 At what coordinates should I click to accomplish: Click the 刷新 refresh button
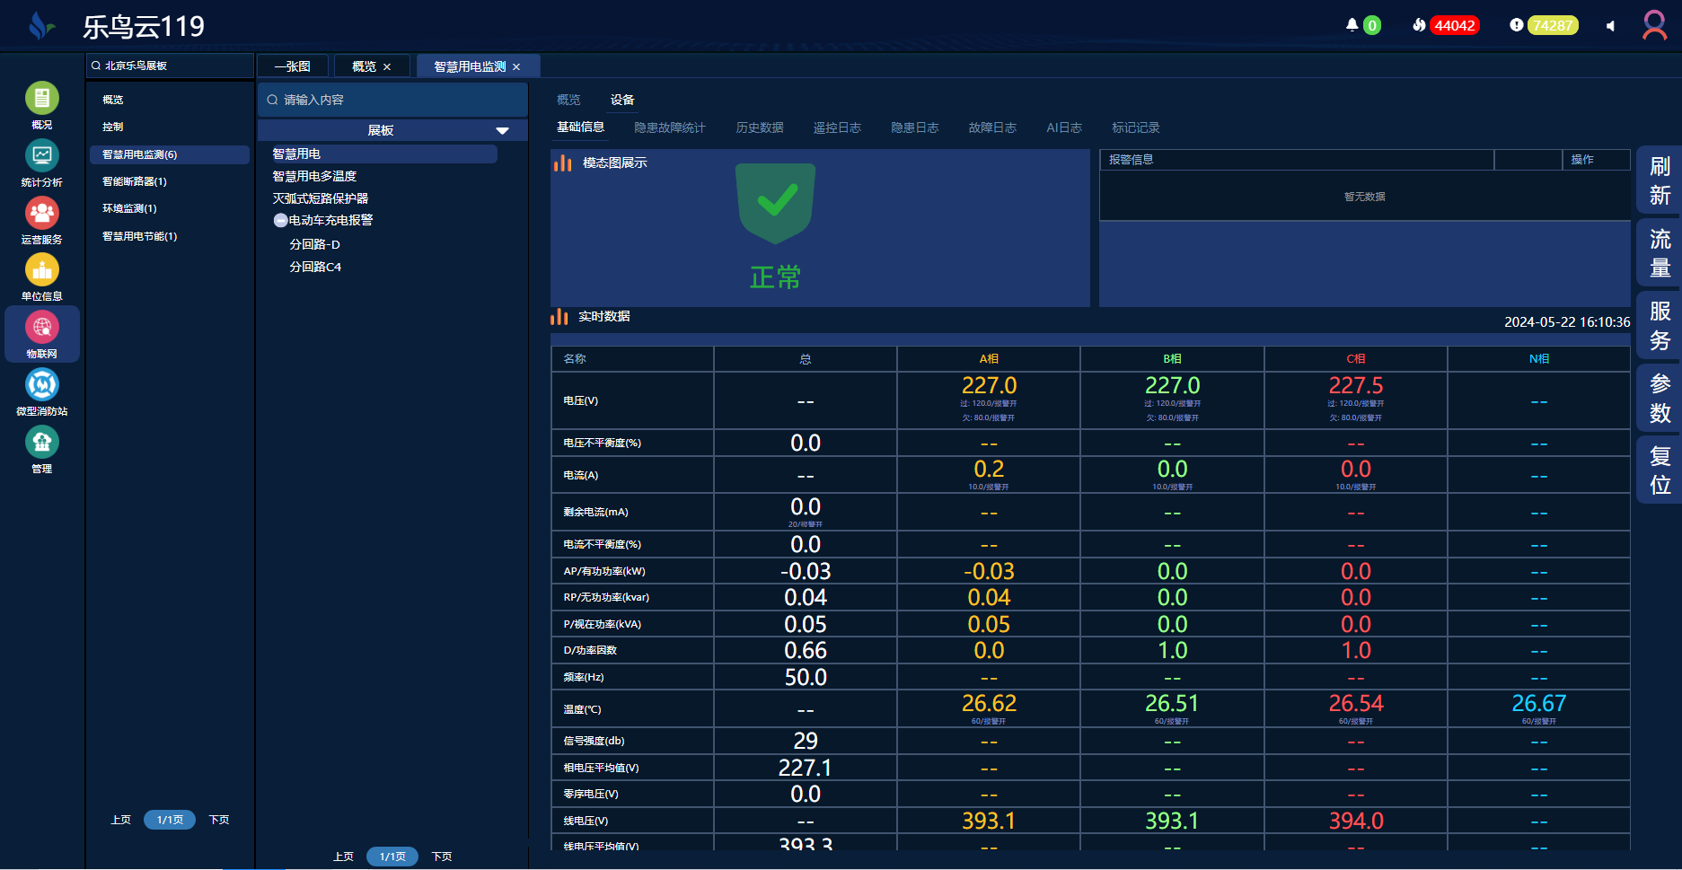[1660, 180]
